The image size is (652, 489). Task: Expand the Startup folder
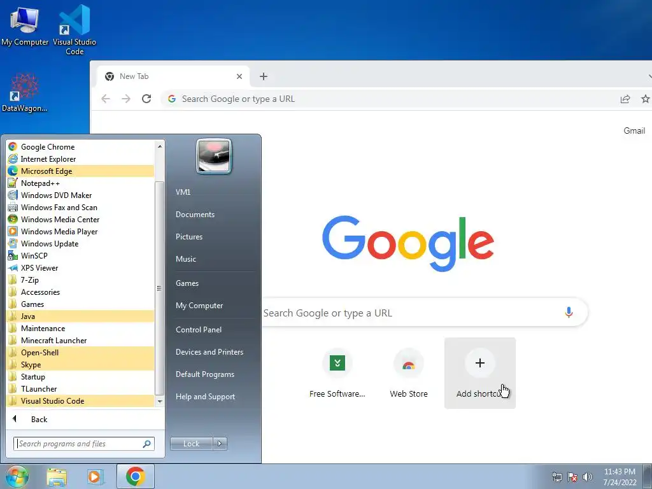80,377
